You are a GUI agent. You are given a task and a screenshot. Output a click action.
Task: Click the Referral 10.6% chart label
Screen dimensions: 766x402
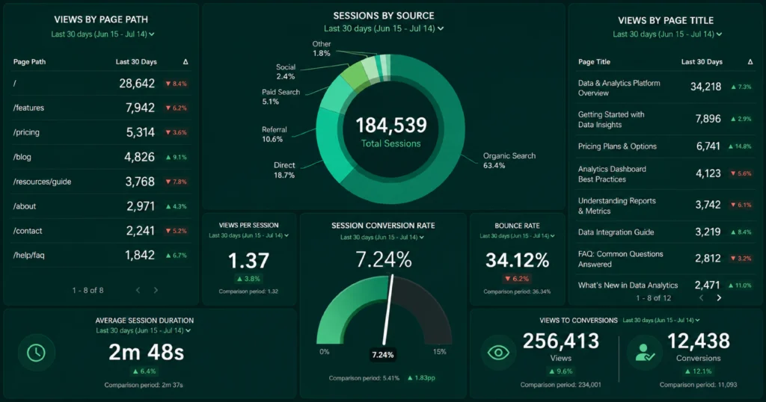(x=274, y=134)
